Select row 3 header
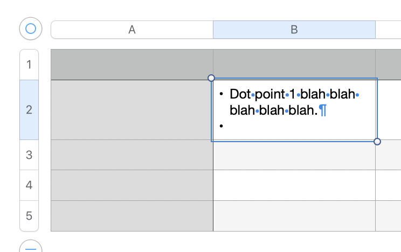 pos(29,155)
